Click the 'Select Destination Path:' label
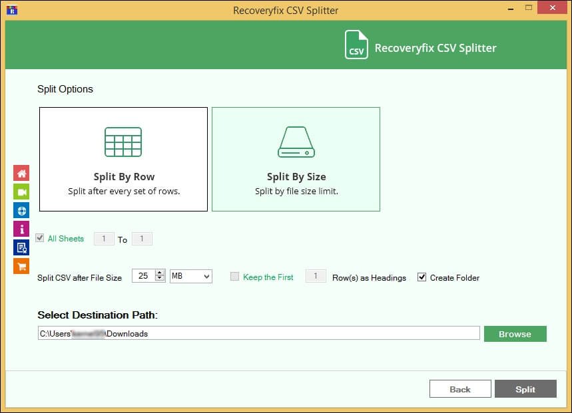The image size is (572, 413). point(97,315)
